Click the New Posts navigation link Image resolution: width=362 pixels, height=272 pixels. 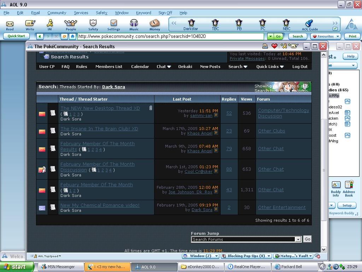tap(210, 67)
